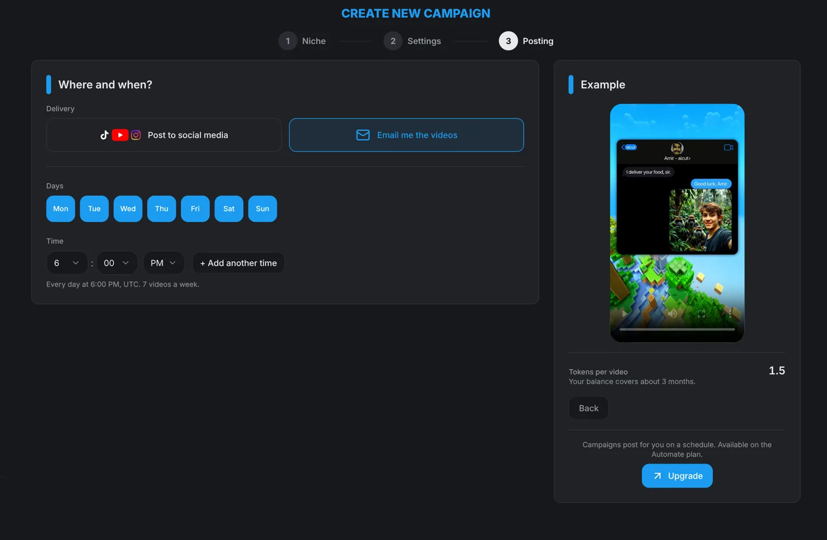Image resolution: width=827 pixels, height=540 pixels.
Task: Open fullscreen for the example video
Action: pyautogui.click(x=701, y=313)
